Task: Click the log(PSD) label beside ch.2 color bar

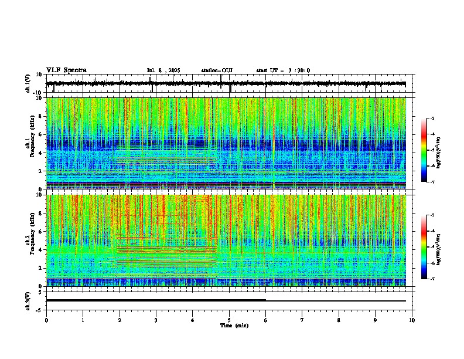Action: (x=438, y=249)
